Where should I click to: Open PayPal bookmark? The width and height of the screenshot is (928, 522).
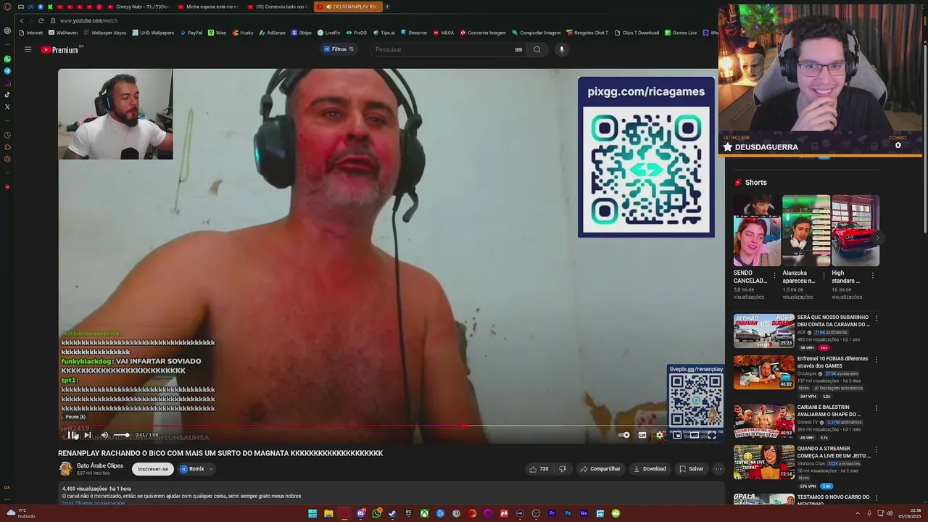pyautogui.click(x=191, y=33)
